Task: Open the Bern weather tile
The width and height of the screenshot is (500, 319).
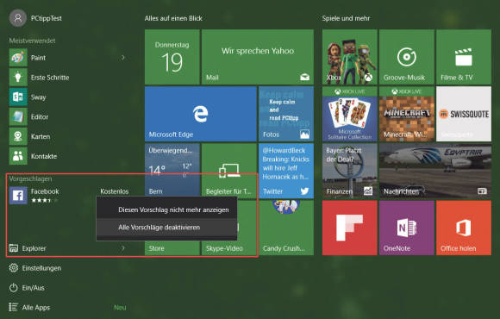Action: click(x=172, y=171)
